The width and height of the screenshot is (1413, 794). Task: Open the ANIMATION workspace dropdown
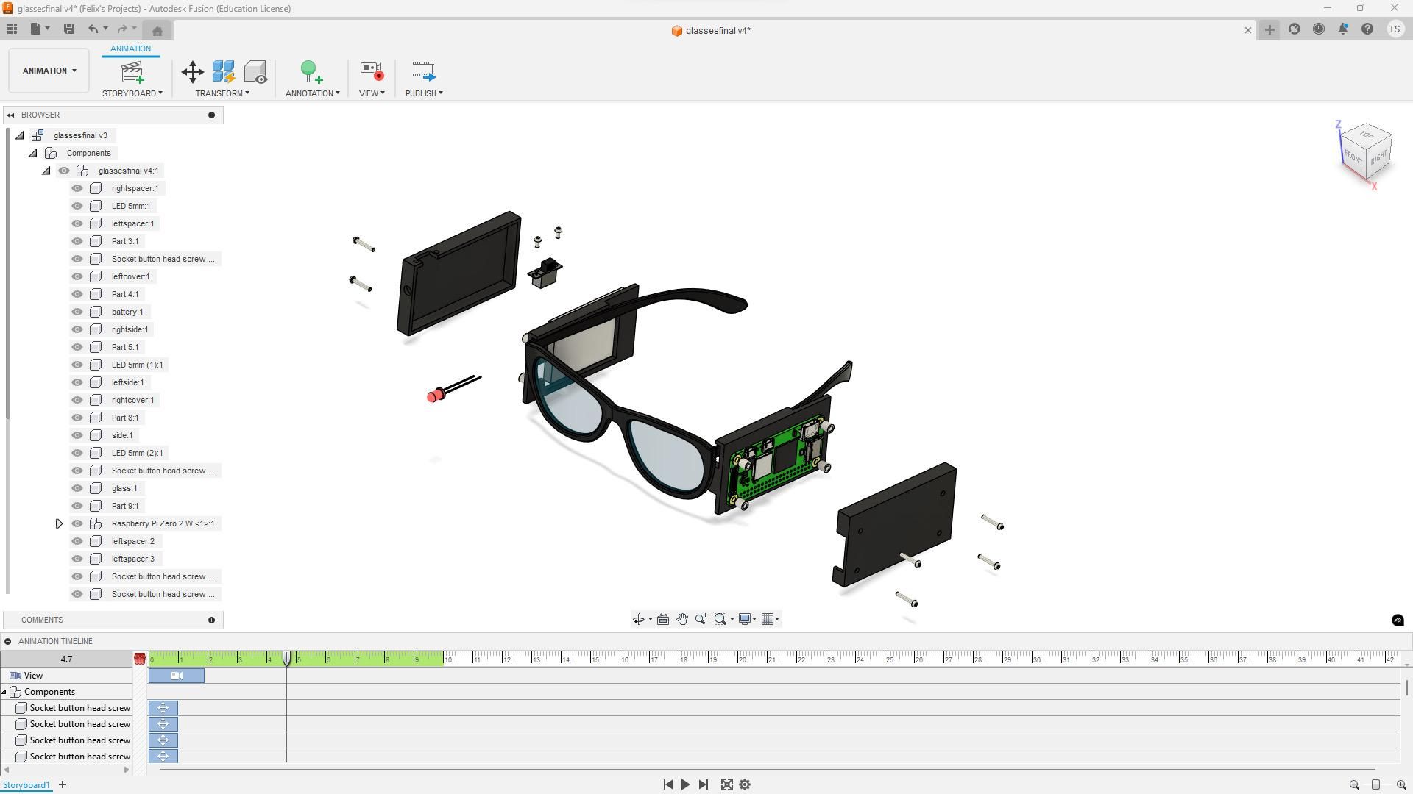[x=49, y=71]
